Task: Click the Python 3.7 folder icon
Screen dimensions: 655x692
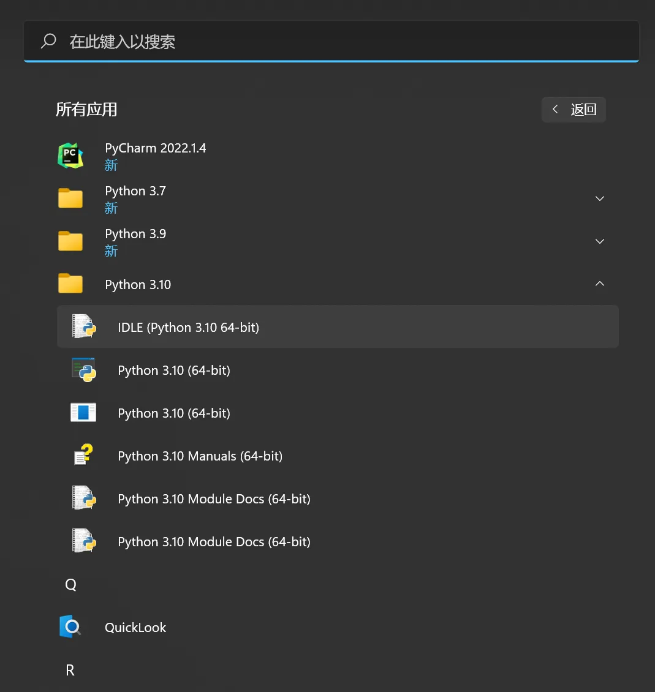Action: pyautogui.click(x=70, y=198)
